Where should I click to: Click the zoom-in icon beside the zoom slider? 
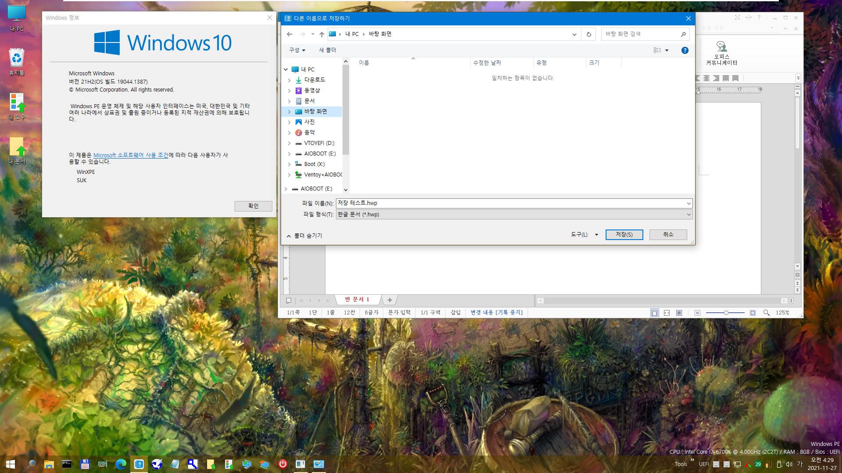[x=753, y=313]
